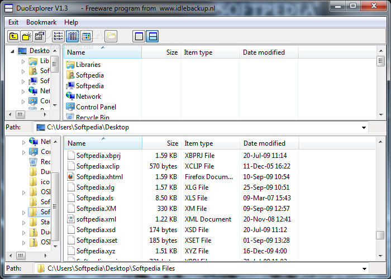Select the Softpedia computer icon in upper list
391x279 pixels.
[x=70, y=86]
